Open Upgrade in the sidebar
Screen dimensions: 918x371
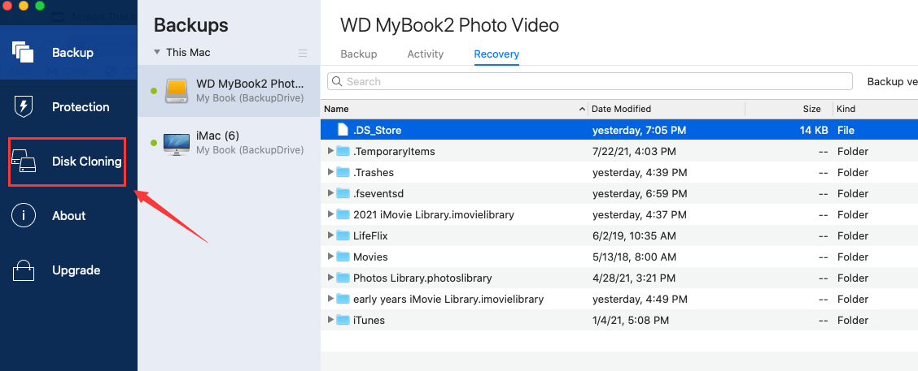pyautogui.click(x=76, y=270)
